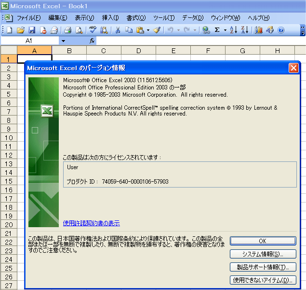Copy selection with the Copy icon
Image resolution: width=306 pixels, height=290 pixels.
pos(129,30)
